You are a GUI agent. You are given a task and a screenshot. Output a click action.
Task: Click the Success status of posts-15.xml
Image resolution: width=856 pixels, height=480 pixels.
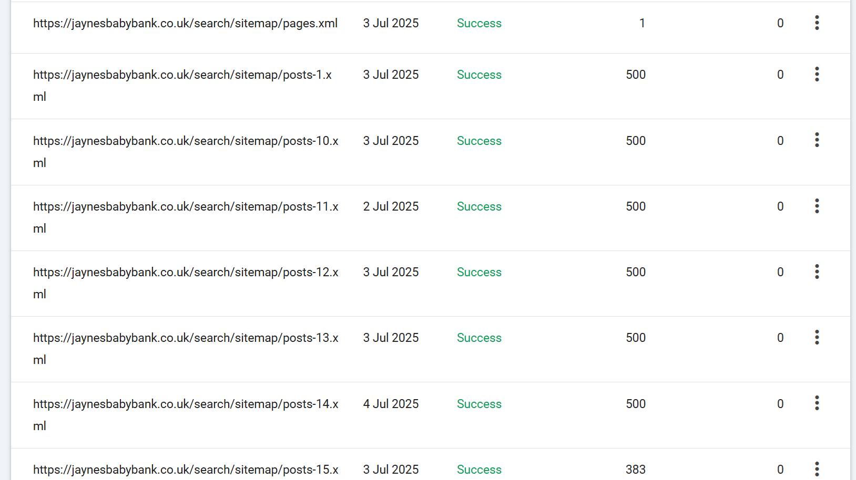click(x=479, y=469)
